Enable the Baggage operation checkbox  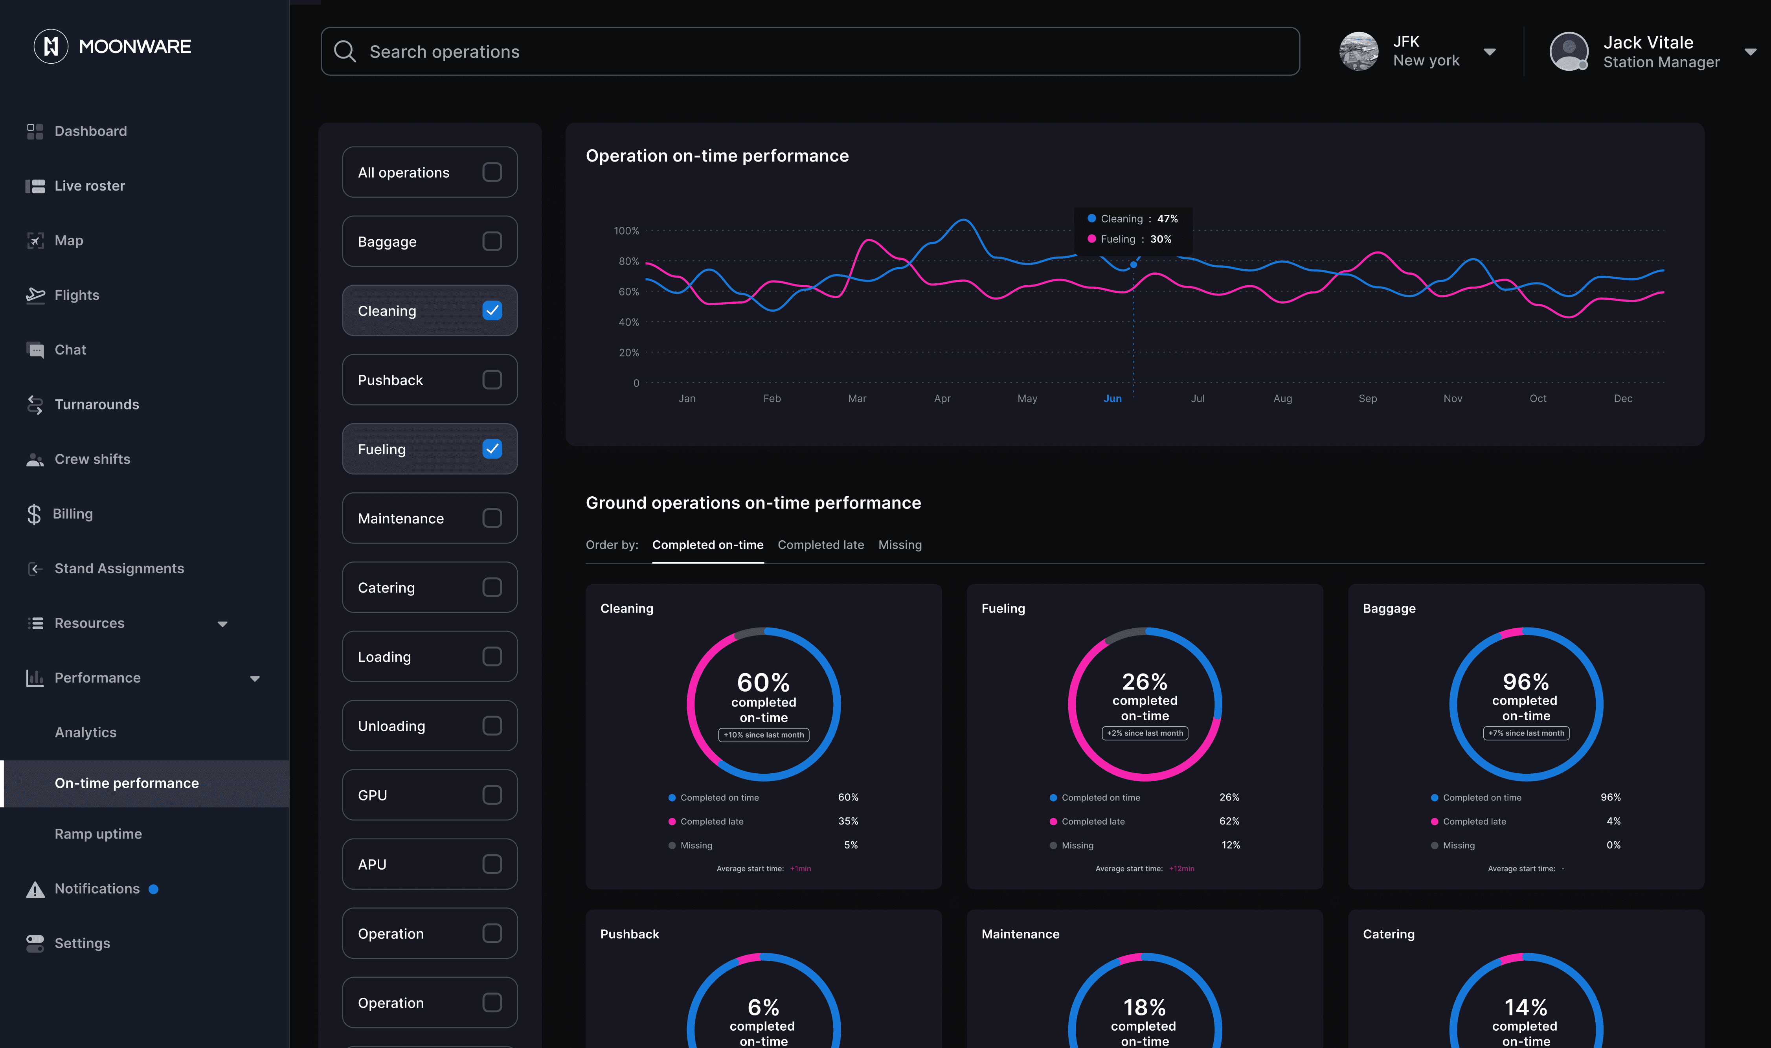pyautogui.click(x=491, y=242)
